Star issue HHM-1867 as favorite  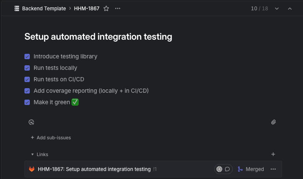[106, 8]
